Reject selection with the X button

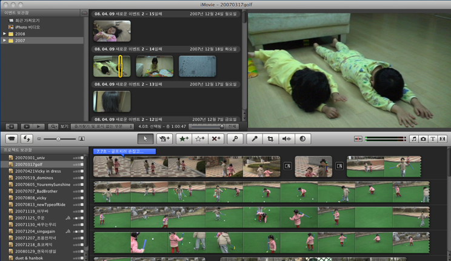pos(216,139)
